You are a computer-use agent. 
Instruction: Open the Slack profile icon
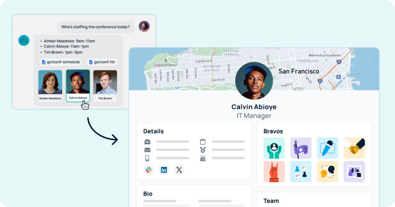pos(149,170)
